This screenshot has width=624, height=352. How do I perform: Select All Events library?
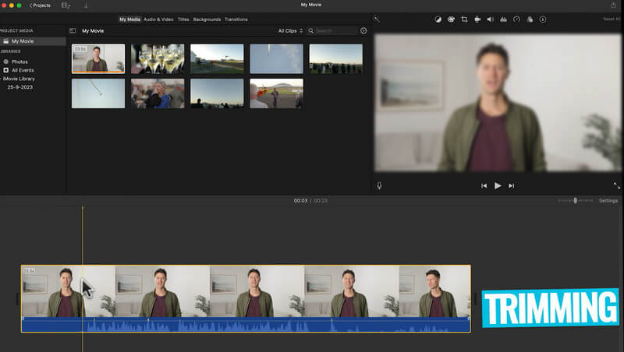pos(23,70)
